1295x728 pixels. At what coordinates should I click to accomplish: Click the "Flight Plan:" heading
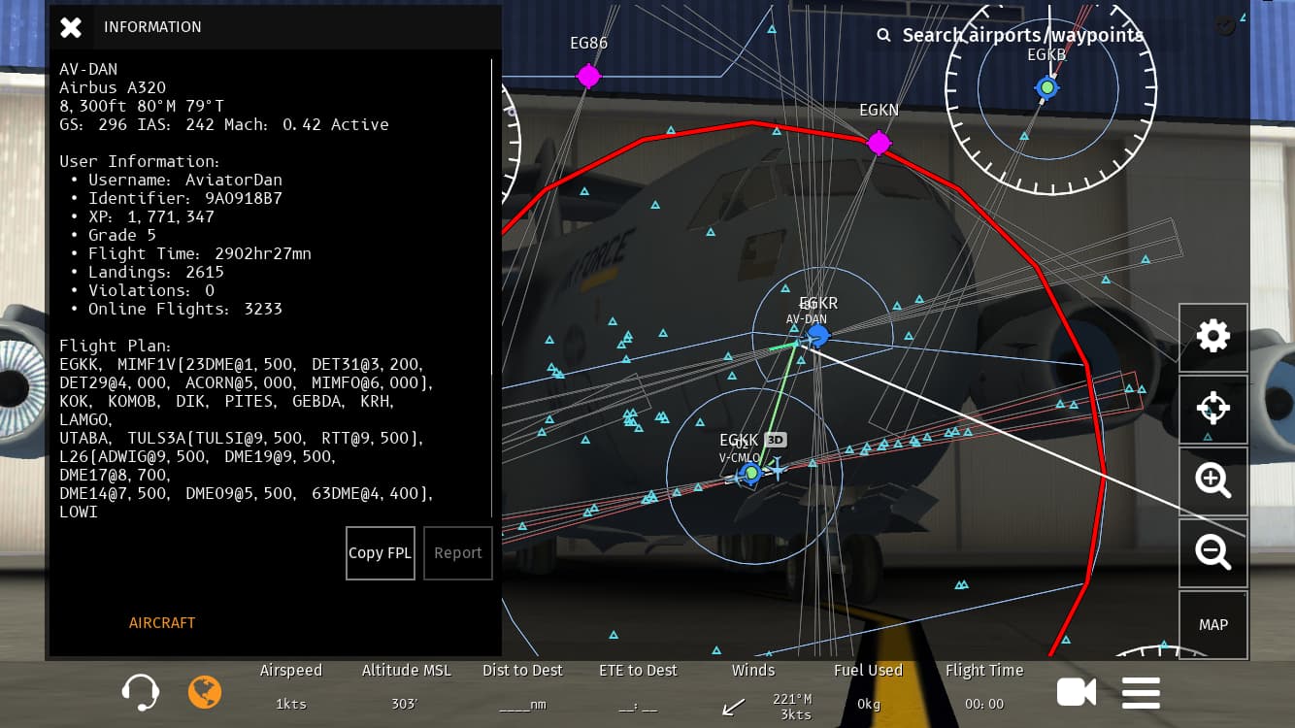click(116, 346)
